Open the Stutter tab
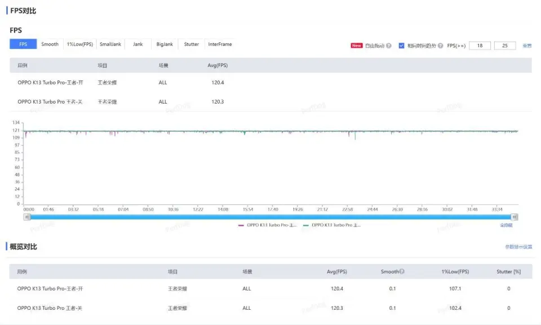This screenshot has width=541, height=325. [x=192, y=44]
